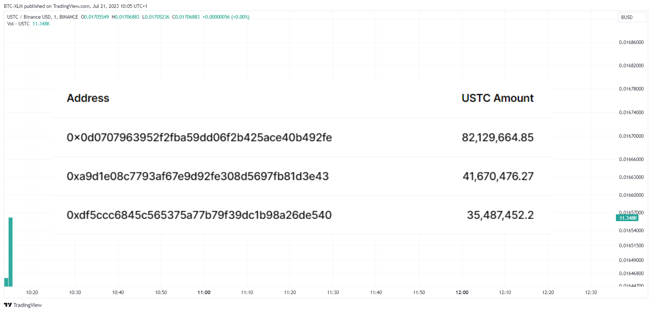Click the Vol · USTC indicator label
Image resolution: width=652 pixels, height=312 pixels.
pyautogui.click(x=18, y=24)
